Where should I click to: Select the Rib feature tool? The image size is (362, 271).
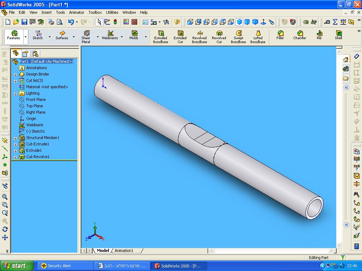tap(319, 35)
